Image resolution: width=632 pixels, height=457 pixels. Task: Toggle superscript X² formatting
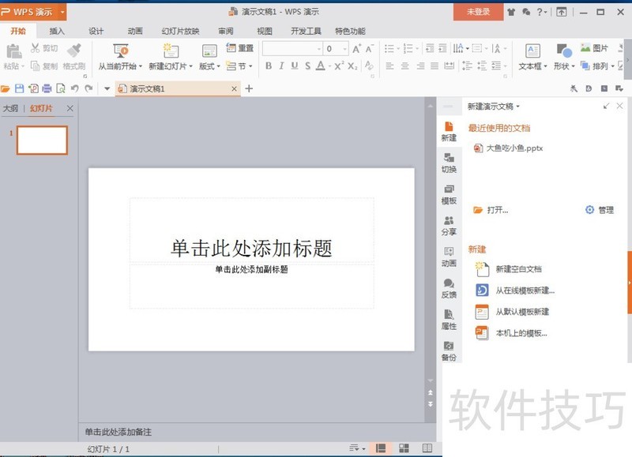(x=340, y=66)
